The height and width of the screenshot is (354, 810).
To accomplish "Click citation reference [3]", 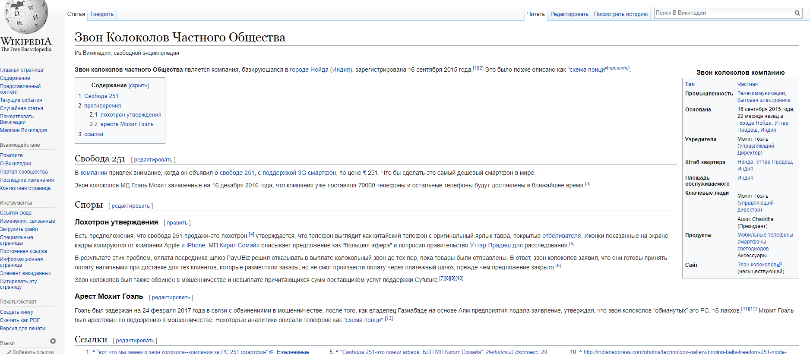I will (588, 184).
